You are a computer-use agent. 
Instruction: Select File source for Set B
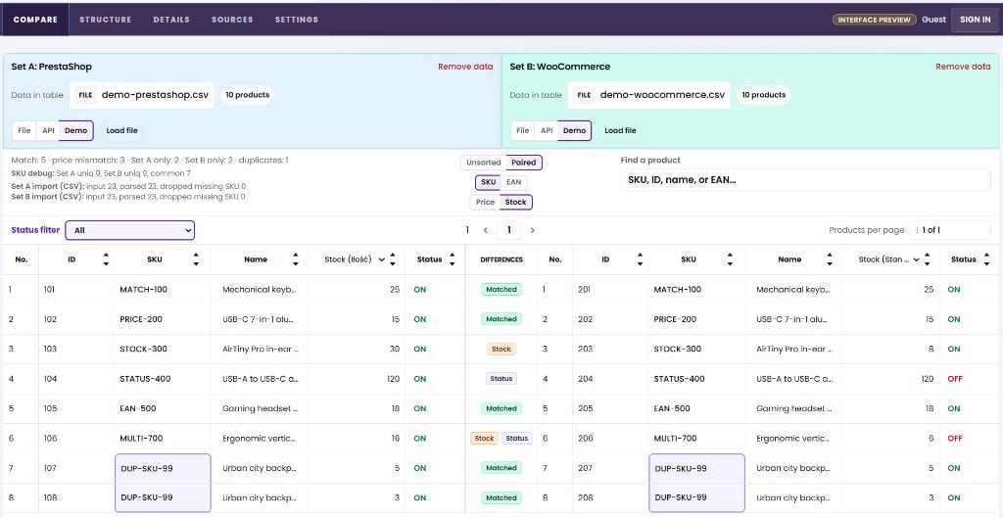pyautogui.click(x=523, y=130)
